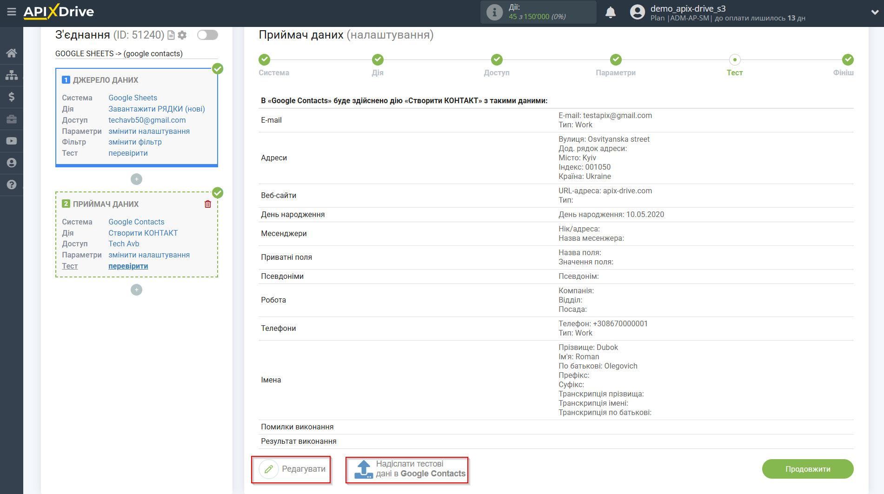This screenshot has height=494, width=884.
Task: Open the billing dollar icon
Action: pos(12,97)
